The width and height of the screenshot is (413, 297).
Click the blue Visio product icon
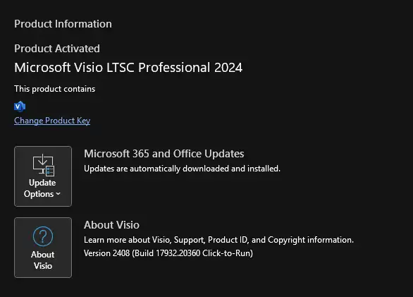tap(20, 107)
